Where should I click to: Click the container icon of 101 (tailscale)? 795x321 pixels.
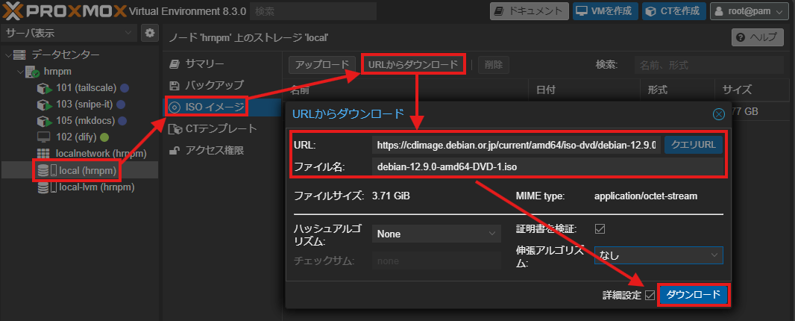pyautogui.click(x=43, y=88)
